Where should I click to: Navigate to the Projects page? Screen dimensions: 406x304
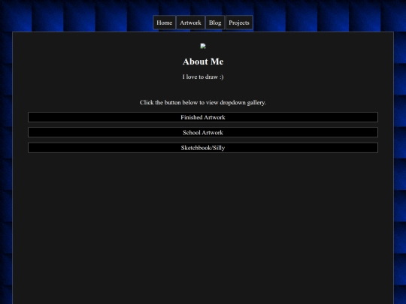pyautogui.click(x=239, y=23)
